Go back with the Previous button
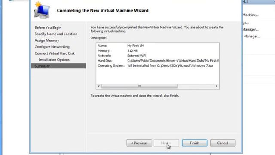The width and height of the screenshot is (275, 155). 139,143
